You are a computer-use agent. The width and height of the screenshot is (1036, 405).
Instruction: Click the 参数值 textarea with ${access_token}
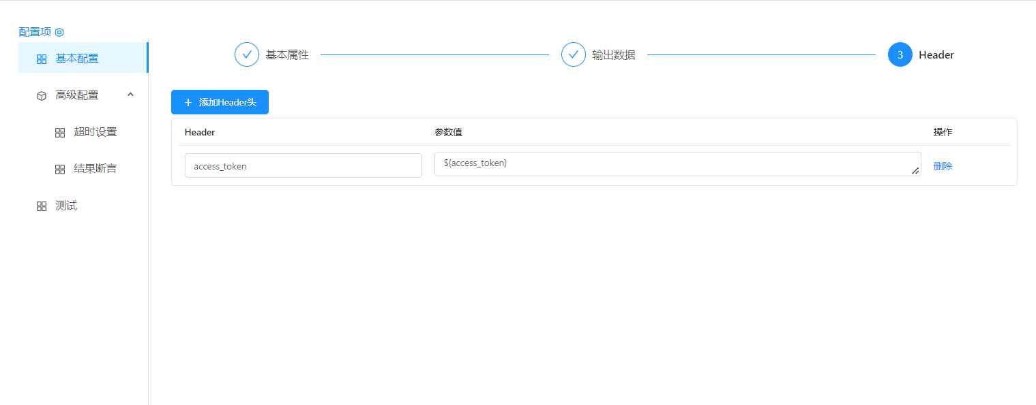(x=675, y=164)
